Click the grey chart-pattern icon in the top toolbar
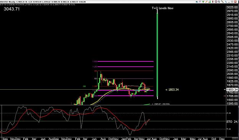The image size is (239, 140). 200,2
